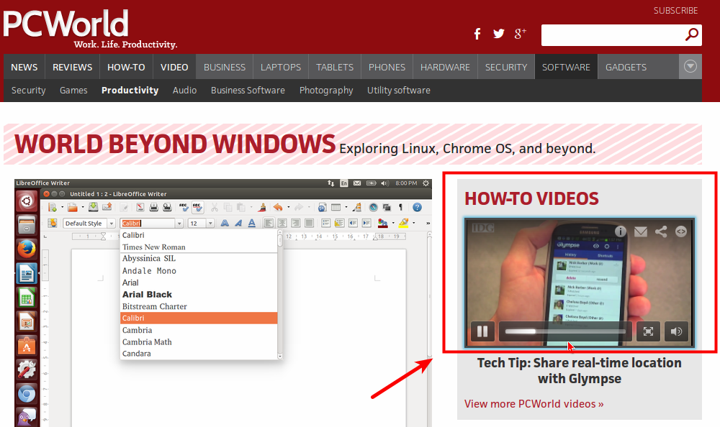Click View more PCWorld videos link

534,403
